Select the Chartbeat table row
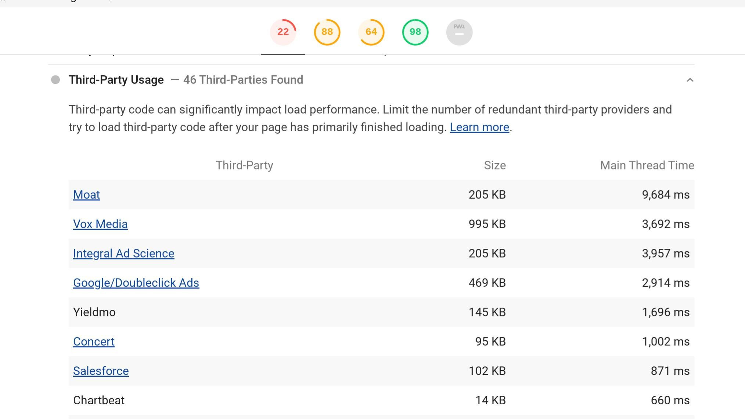Screen dimensions: 745x419 [99, 400]
